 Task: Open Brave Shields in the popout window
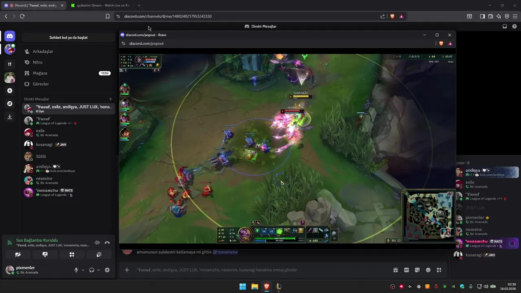click(441, 44)
